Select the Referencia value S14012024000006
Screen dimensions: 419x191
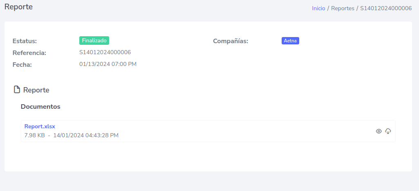tap(105, 52)
